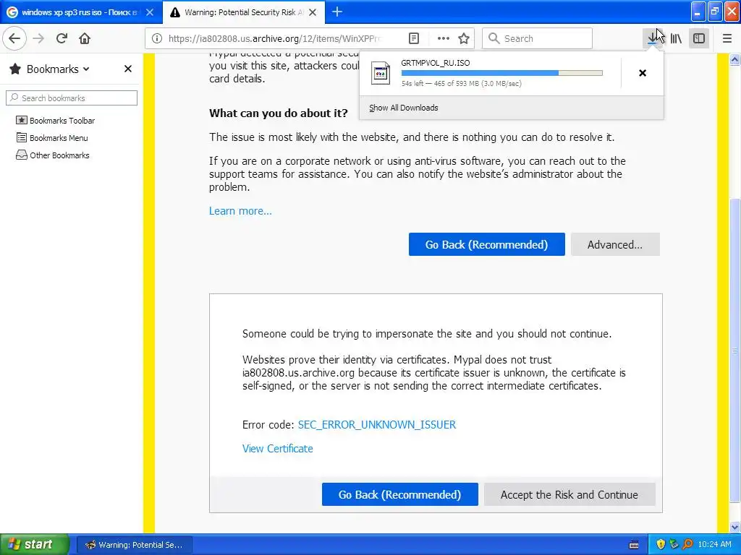
Task: Click View Certificate link
Action: click(x=278, y=448)
